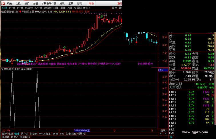Select the MACD基本 template
This screenshot has width=216, height=139.
[45, 134]
